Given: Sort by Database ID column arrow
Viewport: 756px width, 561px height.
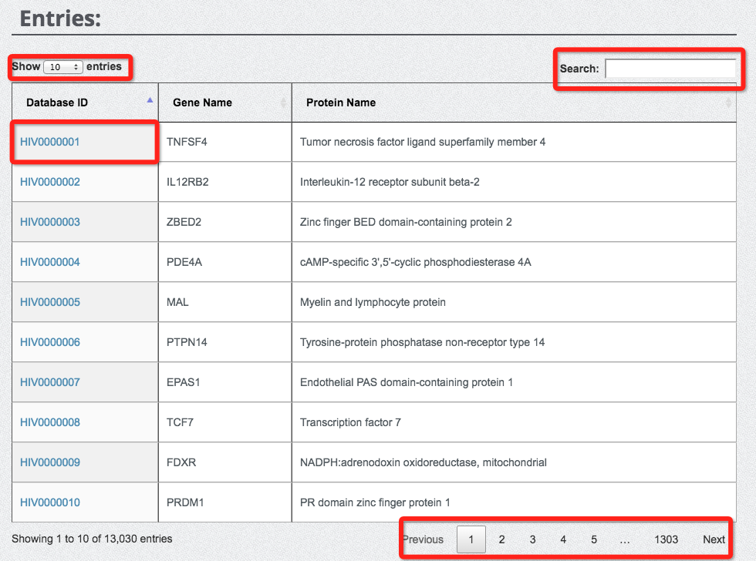Looking at the screenshot, I should [x=150, y=101].
